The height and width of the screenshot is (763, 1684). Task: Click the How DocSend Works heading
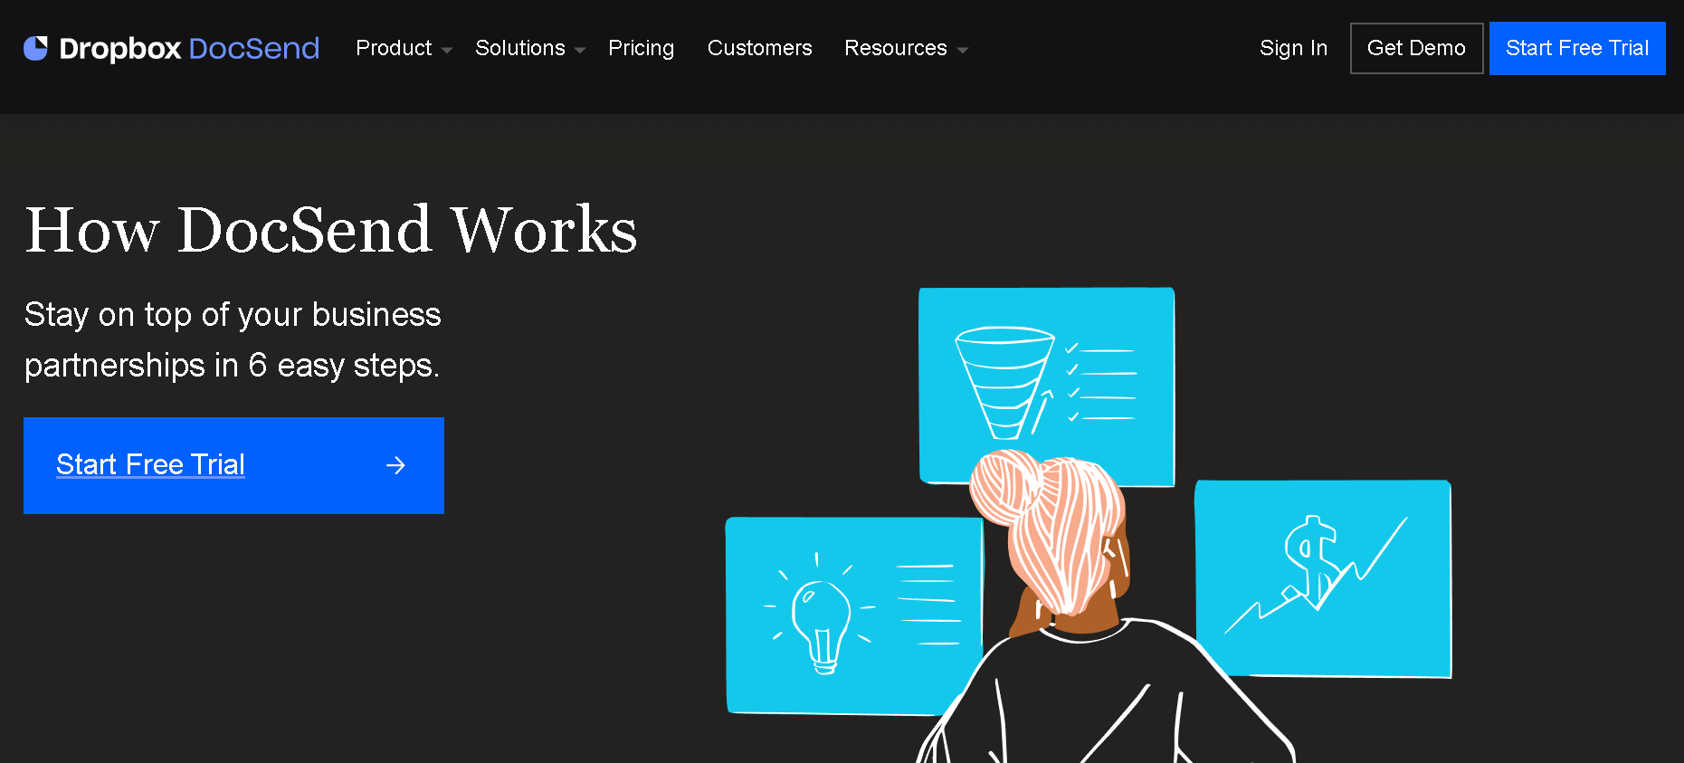pos(331,230)
